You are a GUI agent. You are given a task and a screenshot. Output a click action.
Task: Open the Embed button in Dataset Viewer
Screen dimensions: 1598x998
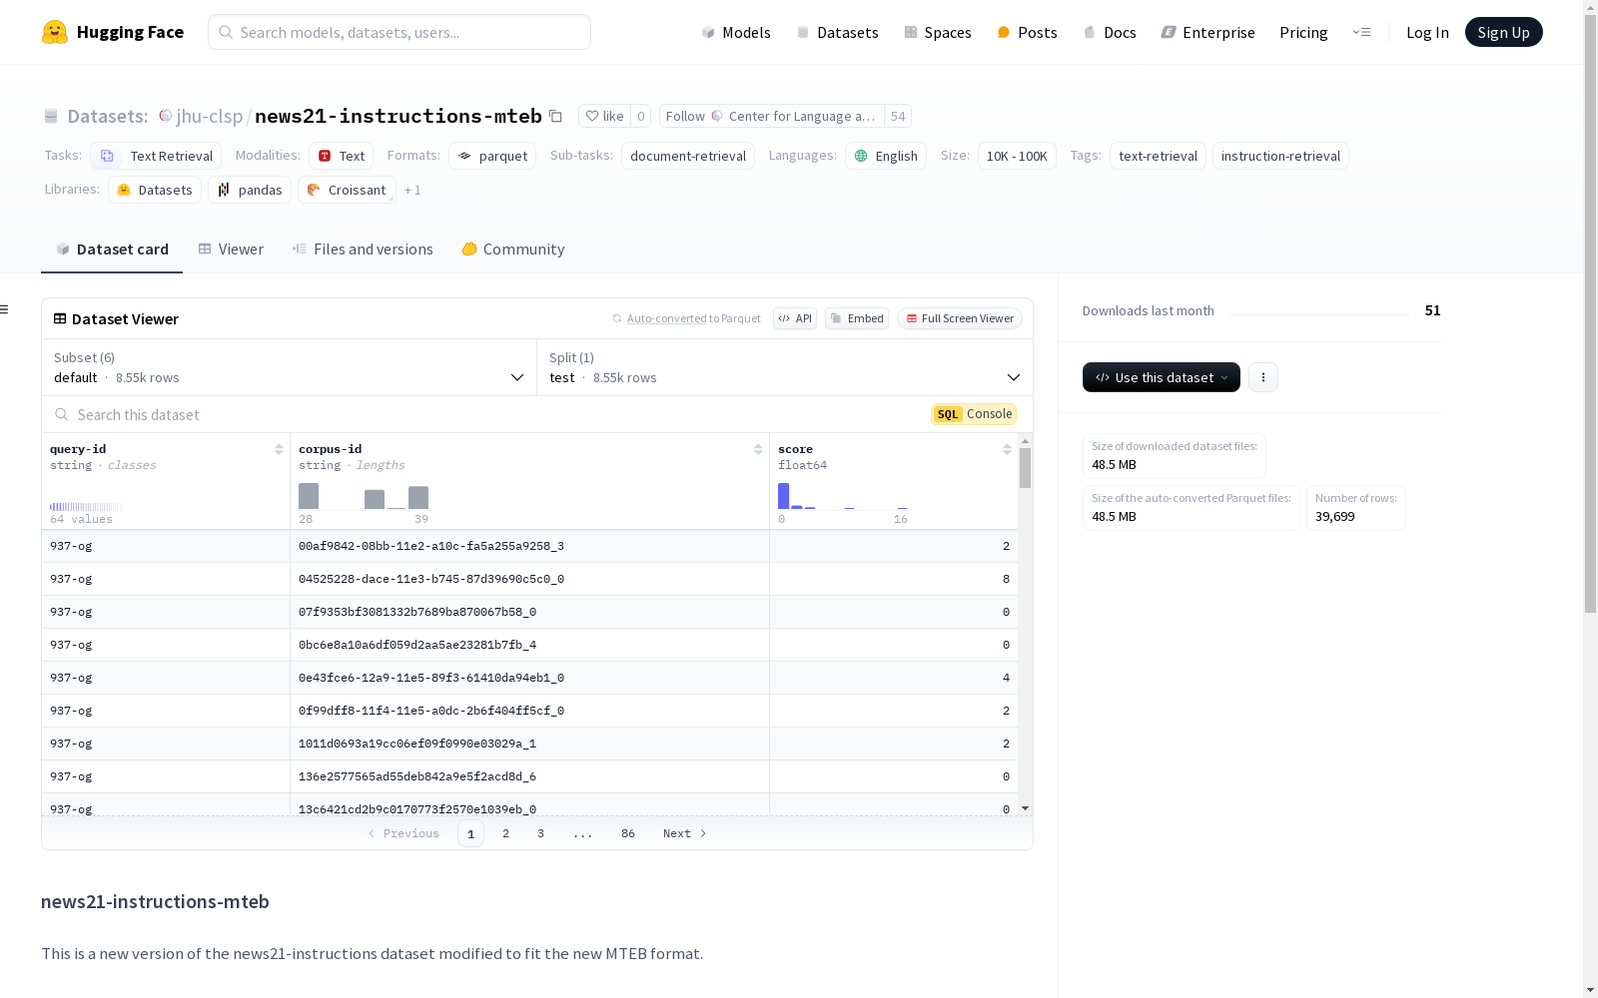coord(857,318)
